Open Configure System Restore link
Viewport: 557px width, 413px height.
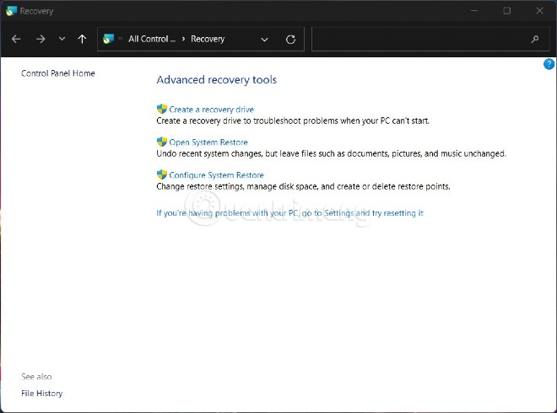(x=216, y=175)
